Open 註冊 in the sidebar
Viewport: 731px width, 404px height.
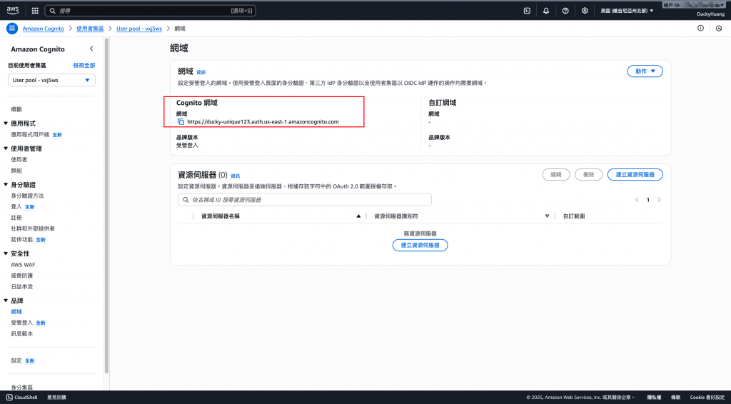[x=16, y=218]
